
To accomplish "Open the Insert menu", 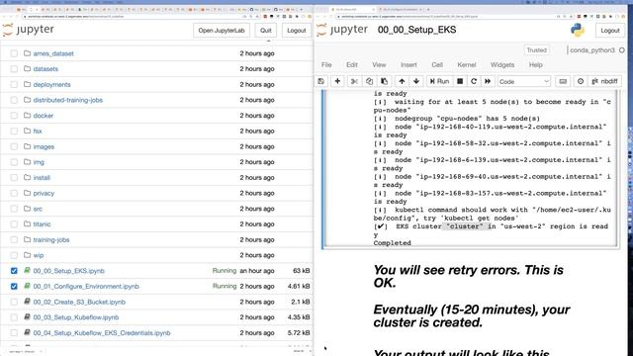I will (x=408, y=64).
